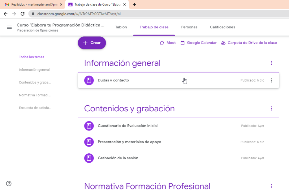This screenshot has height=192, width=289.
Task: Open options for Normativa Formación Profesional topic
Action: click(x=272, y=186)
